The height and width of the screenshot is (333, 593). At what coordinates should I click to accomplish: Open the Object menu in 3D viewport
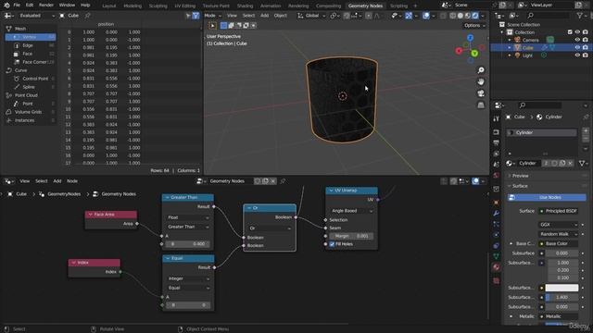tap(280, 16)
